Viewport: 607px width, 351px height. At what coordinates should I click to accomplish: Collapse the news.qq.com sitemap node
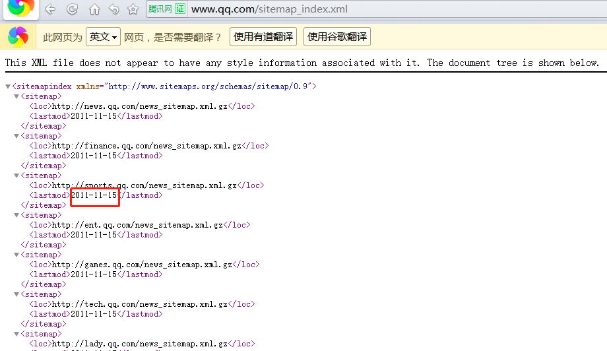16,96
